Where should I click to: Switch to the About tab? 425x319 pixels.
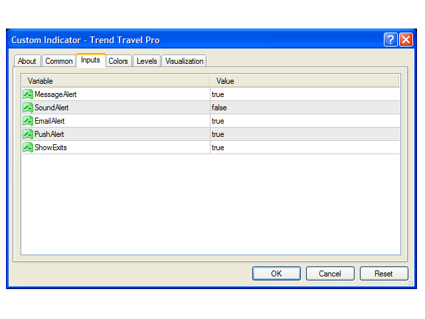point(27,61)
